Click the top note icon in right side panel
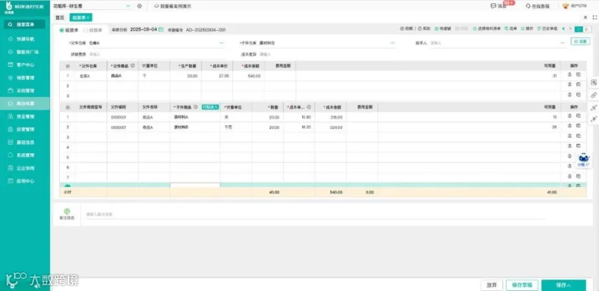599x291 pixels. [594, 83]
